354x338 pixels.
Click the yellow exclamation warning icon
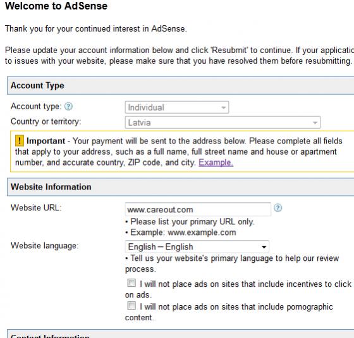(x=20, y=141)
